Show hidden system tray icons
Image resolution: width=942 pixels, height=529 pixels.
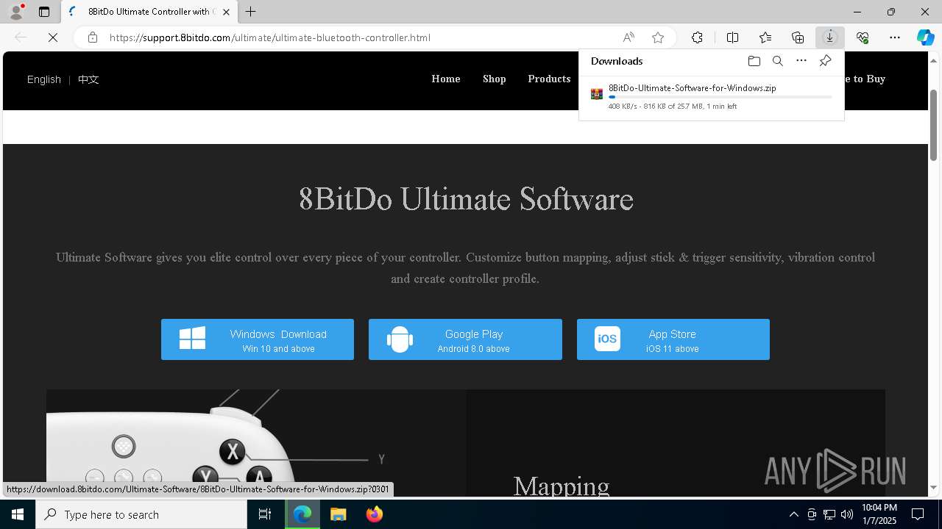tap(793, 514)
